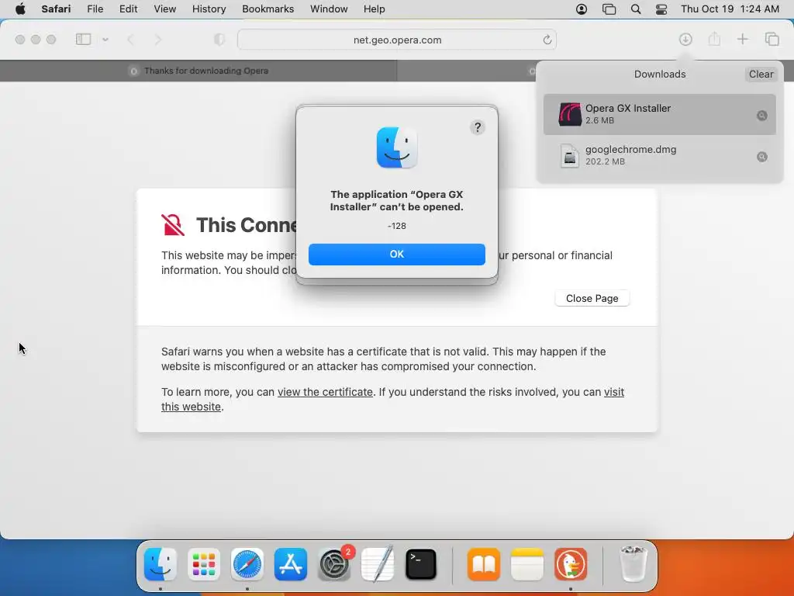
Task: Click the Share toolbar icon
Action: coord(714,39)
